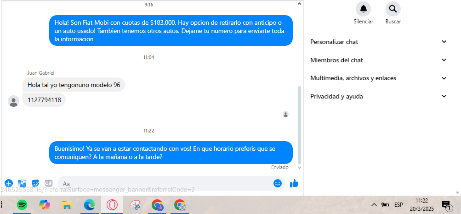
Task: Open Spotify from the taskbar
Action: [22, 205]
